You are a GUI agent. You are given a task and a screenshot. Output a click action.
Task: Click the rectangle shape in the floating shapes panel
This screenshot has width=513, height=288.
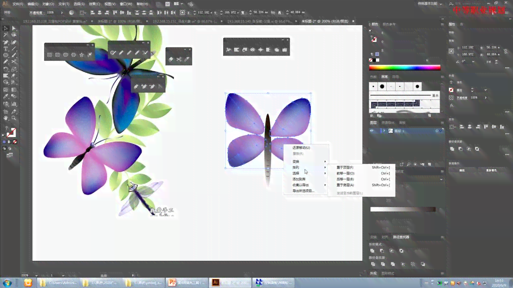(x=50, y=55)
